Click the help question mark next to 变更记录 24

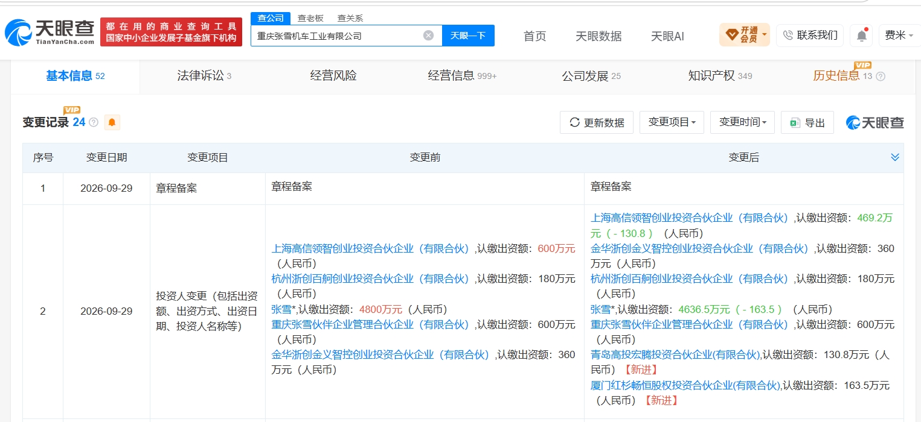coord(94,122)
